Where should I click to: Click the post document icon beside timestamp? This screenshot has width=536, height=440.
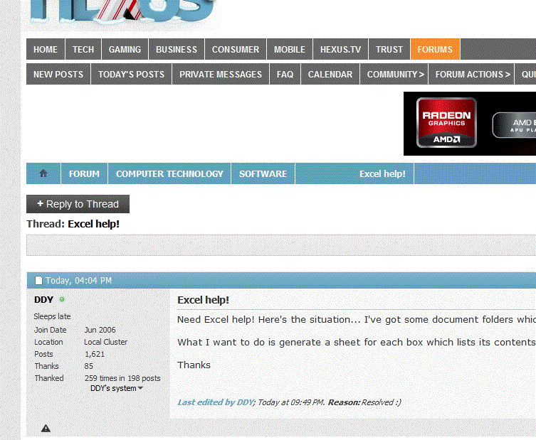point(38,280)
